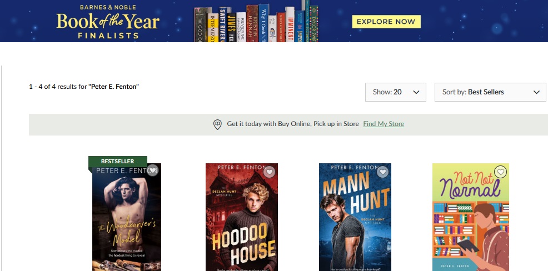548x271 pixels.
Task: Add The Woodcarver's Model to wishlist heart
Action: pos(153,170)
